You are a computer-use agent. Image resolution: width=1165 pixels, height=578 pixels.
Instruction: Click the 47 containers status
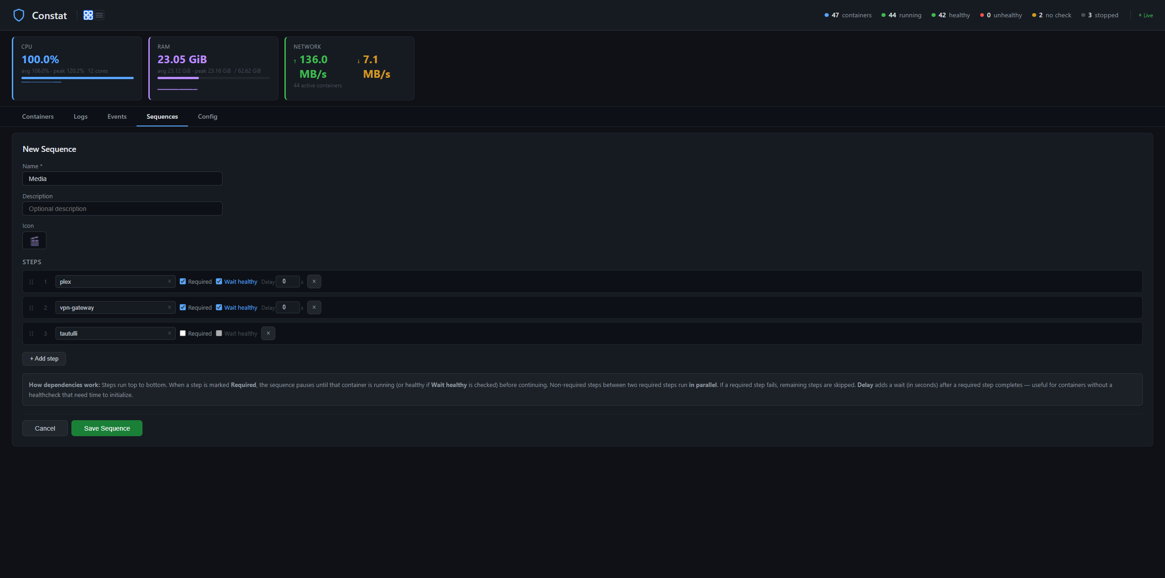click(848, 15)
